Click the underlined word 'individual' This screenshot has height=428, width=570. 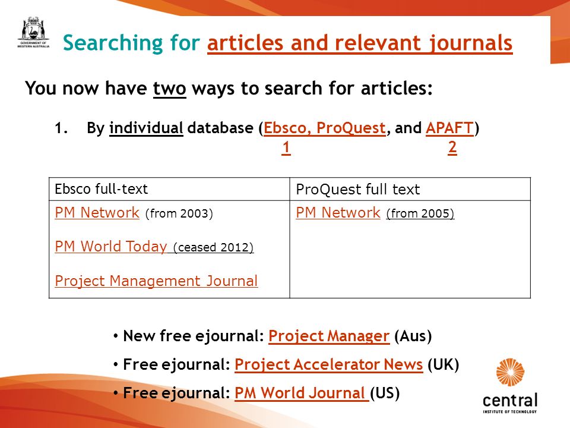146,128
